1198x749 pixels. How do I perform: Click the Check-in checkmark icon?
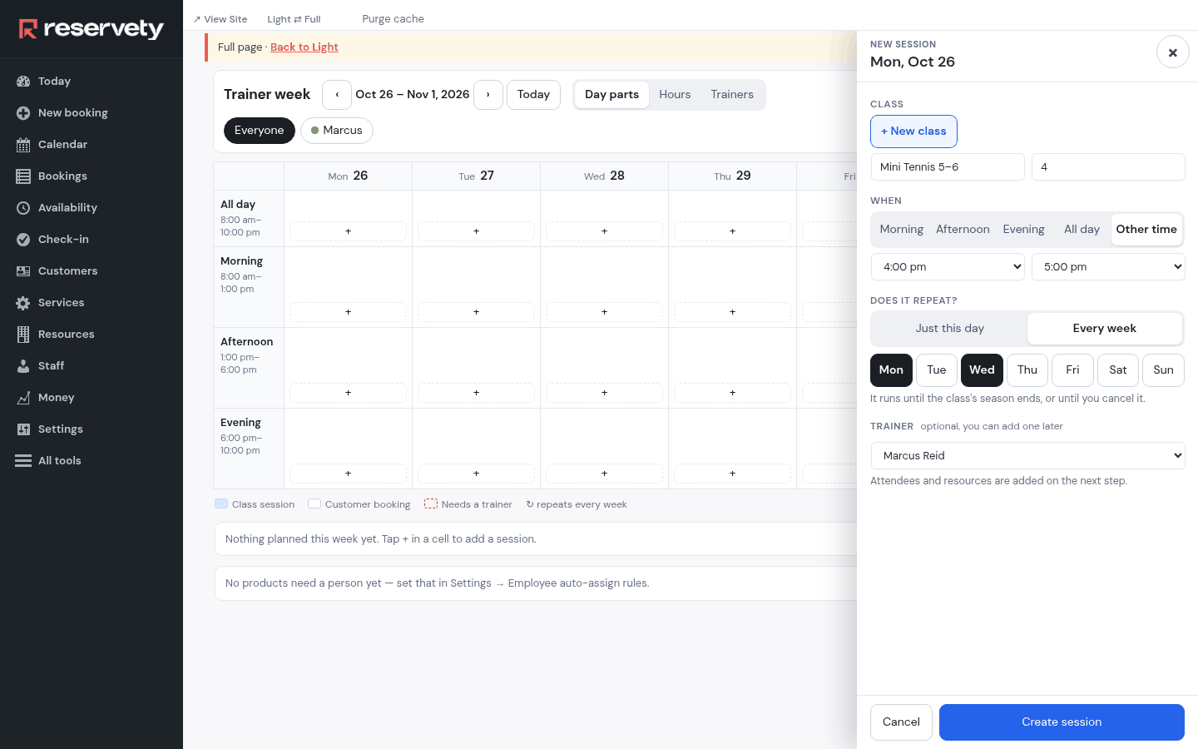tap(23, 240)
